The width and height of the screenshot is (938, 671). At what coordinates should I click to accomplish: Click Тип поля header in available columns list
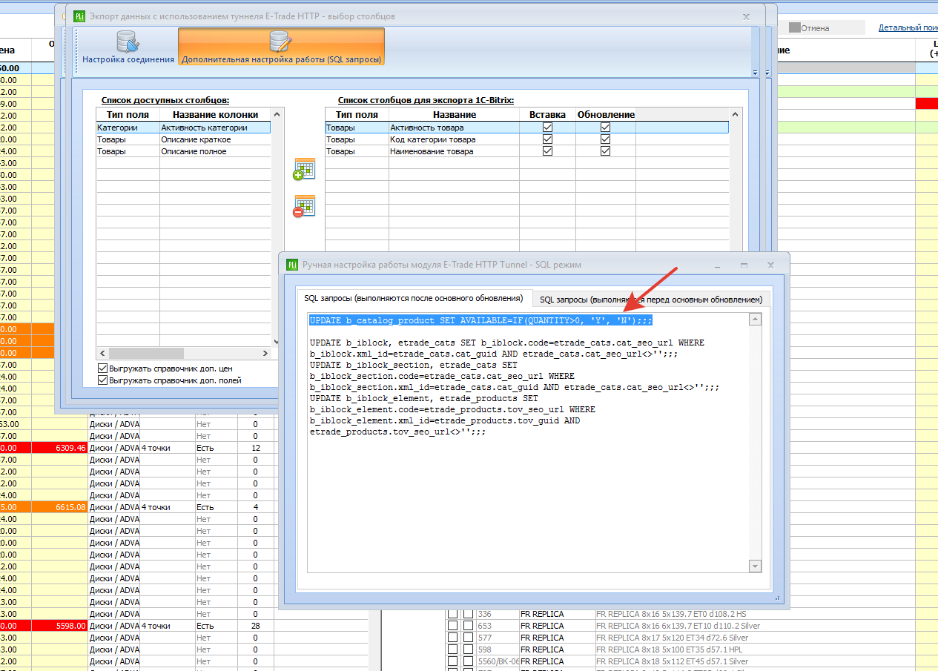point(128,114)
